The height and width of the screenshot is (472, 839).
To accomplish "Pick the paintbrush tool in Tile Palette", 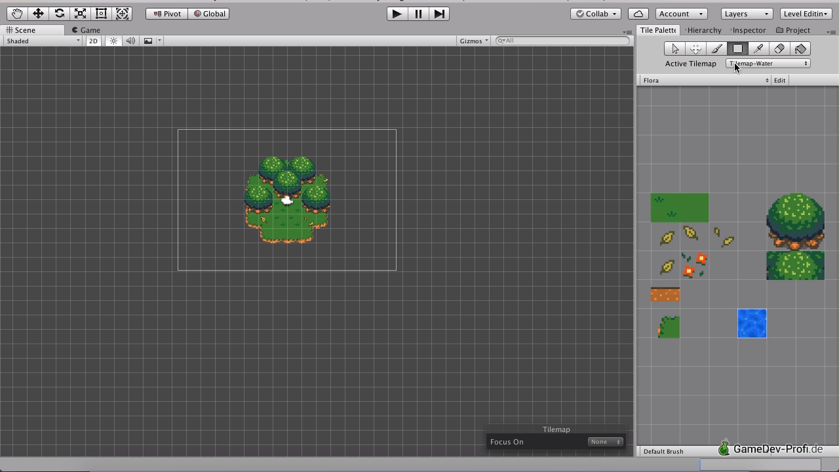I will 716,49.
